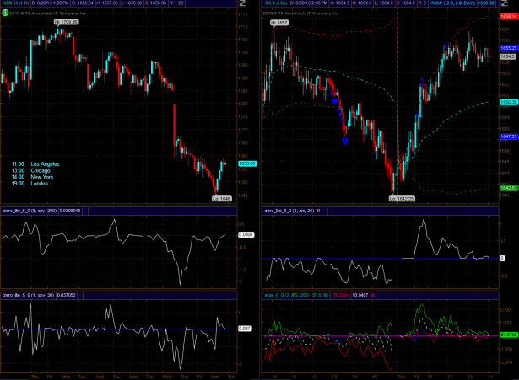Click the SPX O: 1656.64 open readout

pyautogui.click(x=83, y=3)
